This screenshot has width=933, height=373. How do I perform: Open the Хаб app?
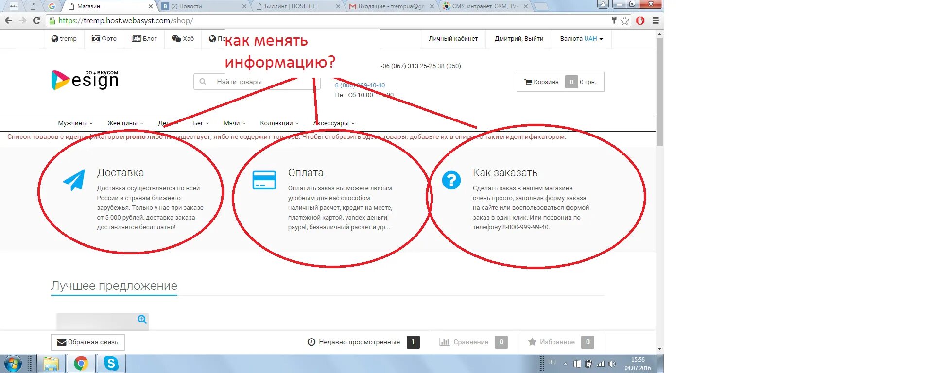[x=183, y=39]
